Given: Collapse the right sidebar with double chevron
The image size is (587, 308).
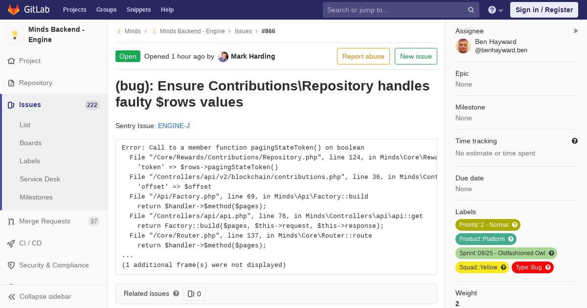Looking at the screenshot, I should click(x=576, y=31).
